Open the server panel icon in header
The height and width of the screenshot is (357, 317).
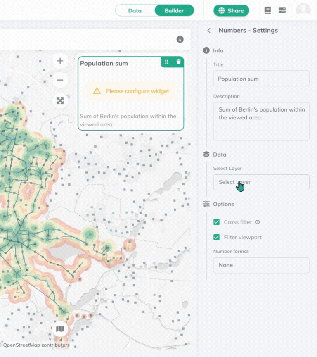(282, 10)
